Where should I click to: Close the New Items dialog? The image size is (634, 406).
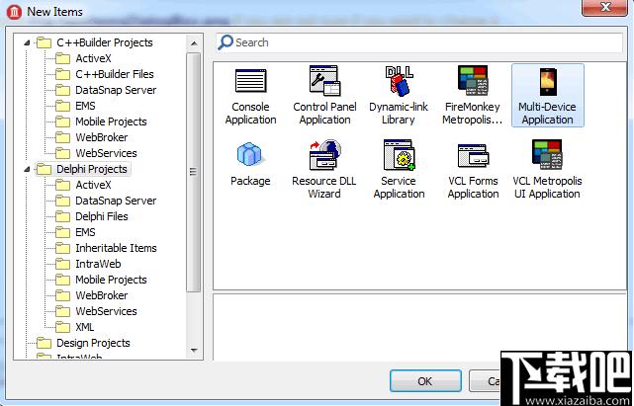[605, 7]
